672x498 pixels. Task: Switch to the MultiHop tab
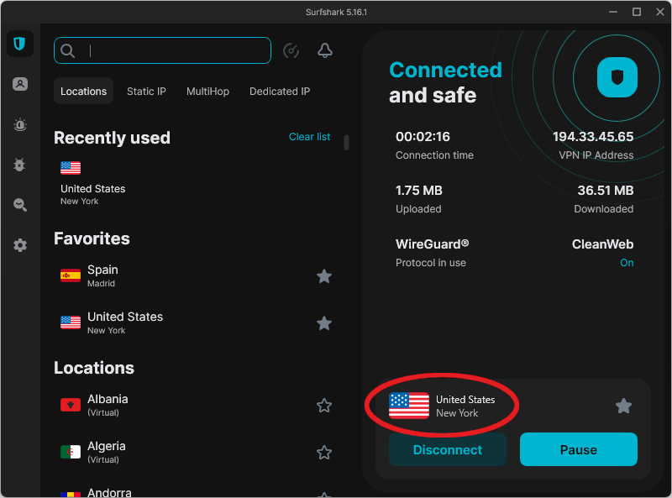[207, 92]
